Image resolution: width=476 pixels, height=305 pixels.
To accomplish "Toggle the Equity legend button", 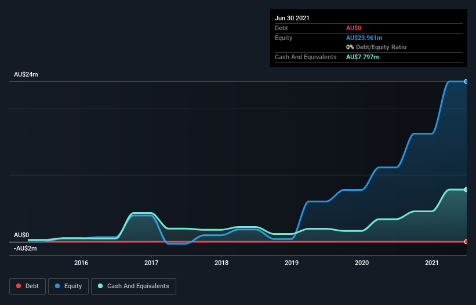I will [68, 286].
